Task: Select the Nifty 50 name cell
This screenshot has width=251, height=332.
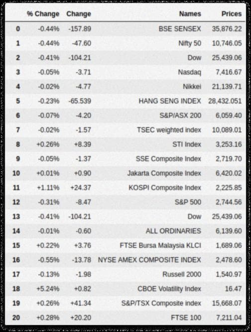Action: [x=190, y=43]
